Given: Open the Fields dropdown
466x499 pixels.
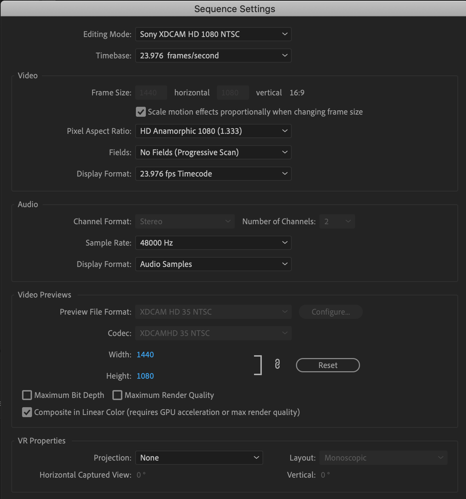Looking at the screenshot, I should tap(213, 153).
